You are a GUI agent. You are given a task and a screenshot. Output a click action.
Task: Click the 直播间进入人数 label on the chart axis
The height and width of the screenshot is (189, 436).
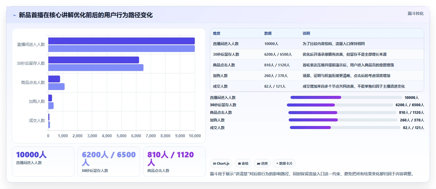point(31,44)
